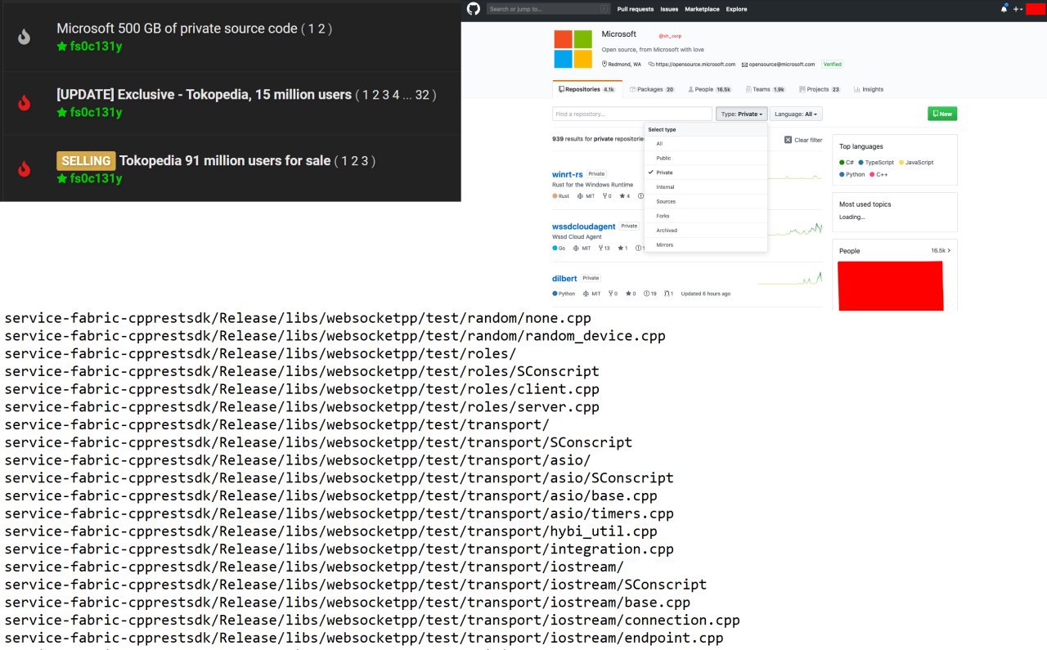Click the Verified badge on Microsoft profile
This screenshot has height=650, width=1047.
[x=833, y=64]
